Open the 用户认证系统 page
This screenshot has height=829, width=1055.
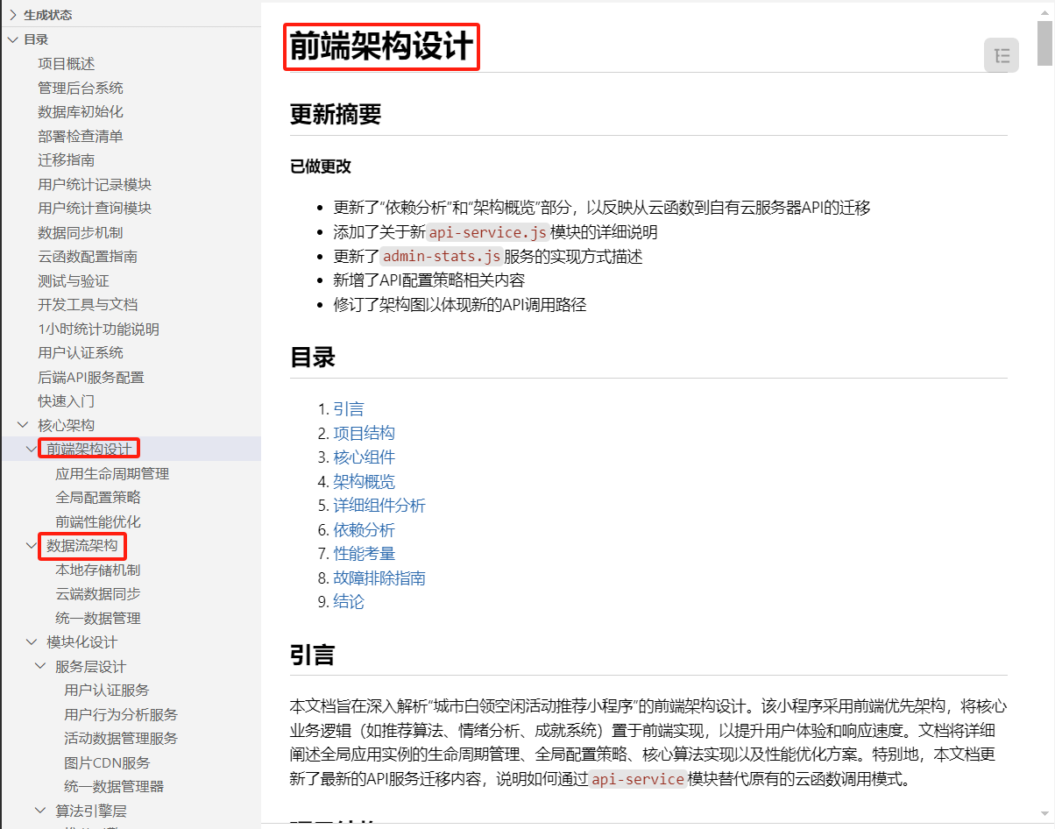[x=80, y=353]
